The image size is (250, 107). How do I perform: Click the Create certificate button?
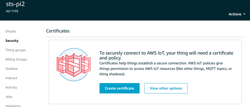[x=119, y=88]
